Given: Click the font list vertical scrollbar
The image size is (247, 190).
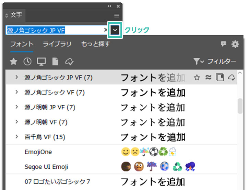Looking at the screenshot, I should pyautogui.click(x=240, y=106).
